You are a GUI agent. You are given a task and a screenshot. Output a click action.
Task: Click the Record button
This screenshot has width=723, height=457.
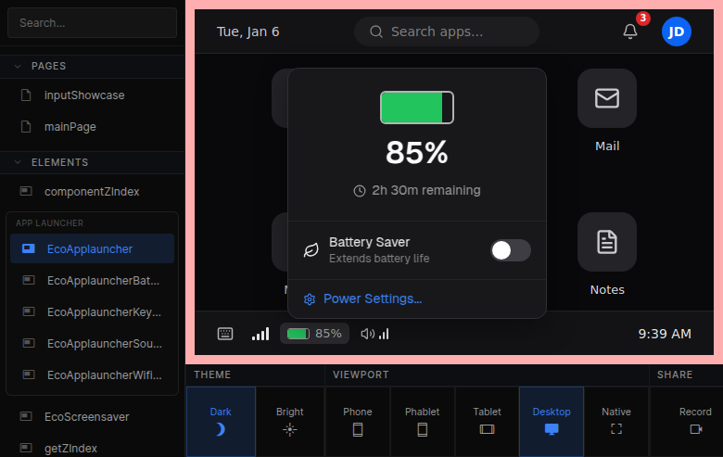695,420
